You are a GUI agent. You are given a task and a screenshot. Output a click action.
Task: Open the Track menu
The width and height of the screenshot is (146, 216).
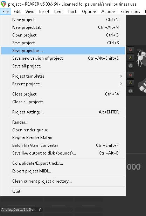coord(72,12)
